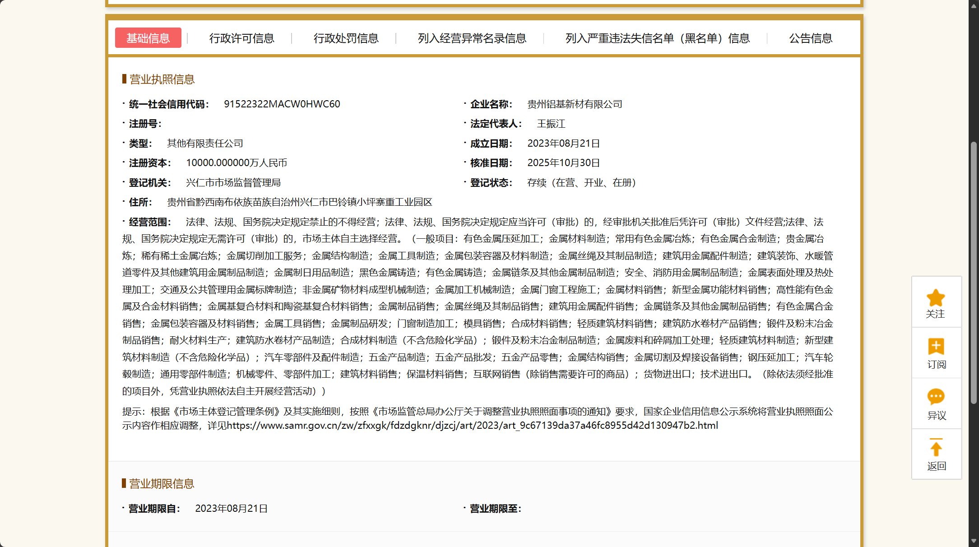The image size is (979, 547).
Task: Click the 营业期限信息 section heading
Action: (x=162, y=484)
